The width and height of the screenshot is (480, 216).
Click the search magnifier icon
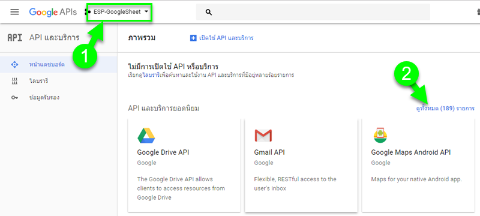(209, 12)
